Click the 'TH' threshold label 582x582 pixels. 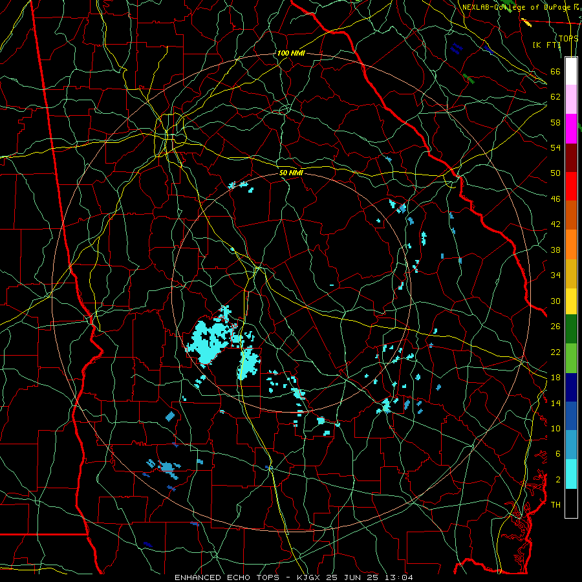click(x=555, y=505)
